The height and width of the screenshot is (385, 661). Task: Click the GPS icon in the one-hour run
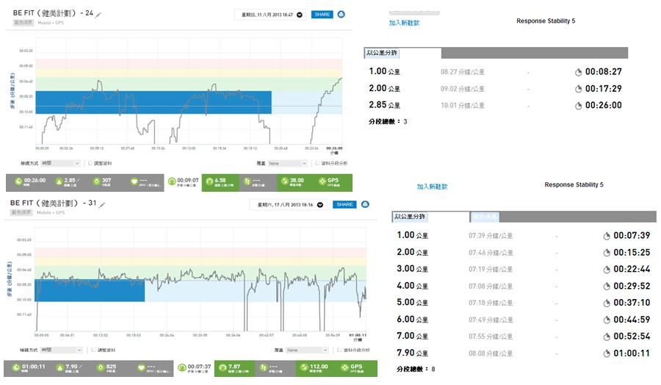[345, 367]
